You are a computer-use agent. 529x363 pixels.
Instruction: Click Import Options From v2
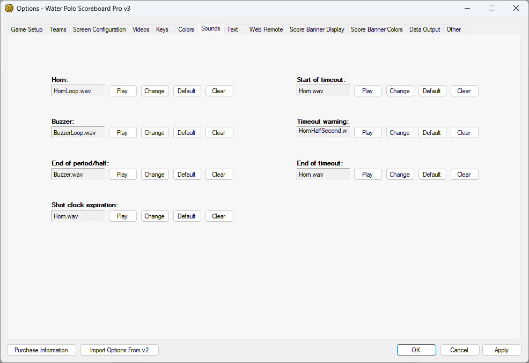click(x=120, y=350)
